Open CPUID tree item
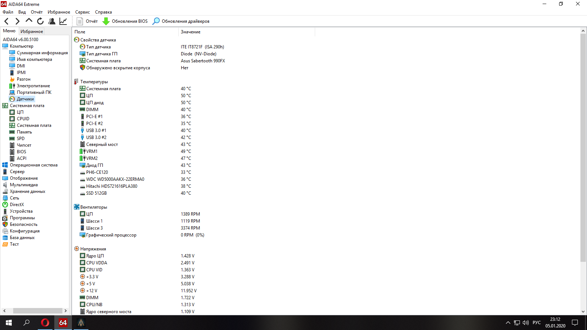Screen dimensions: 587x330 pos(23,119)
